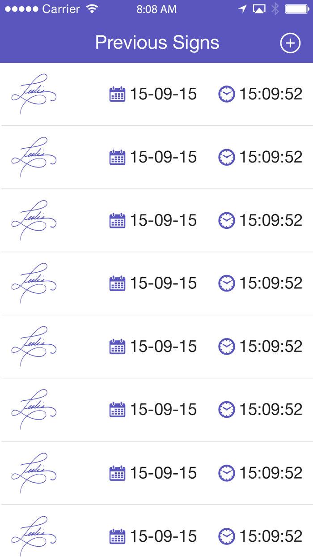The image size is (313, 557).
Task: Select the timestamp 15:09:52 in the fifth row
Action: pos(270,346)
